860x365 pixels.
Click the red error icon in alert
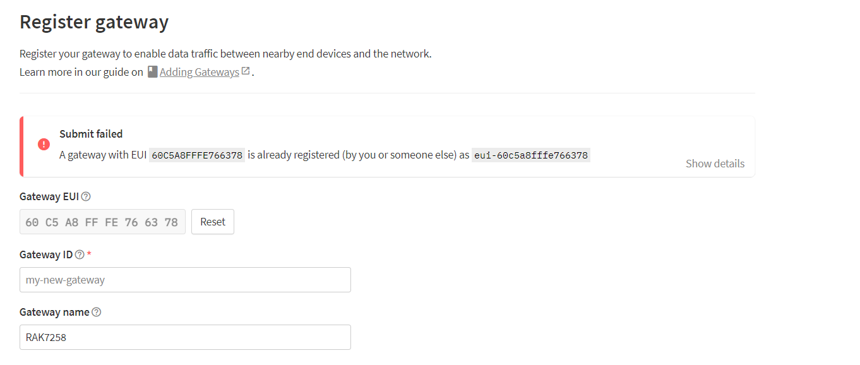click(44, 144)
